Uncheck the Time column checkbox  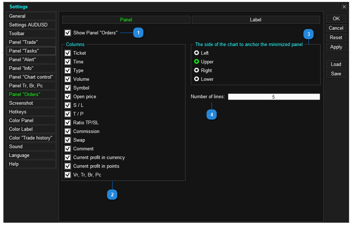68,62
